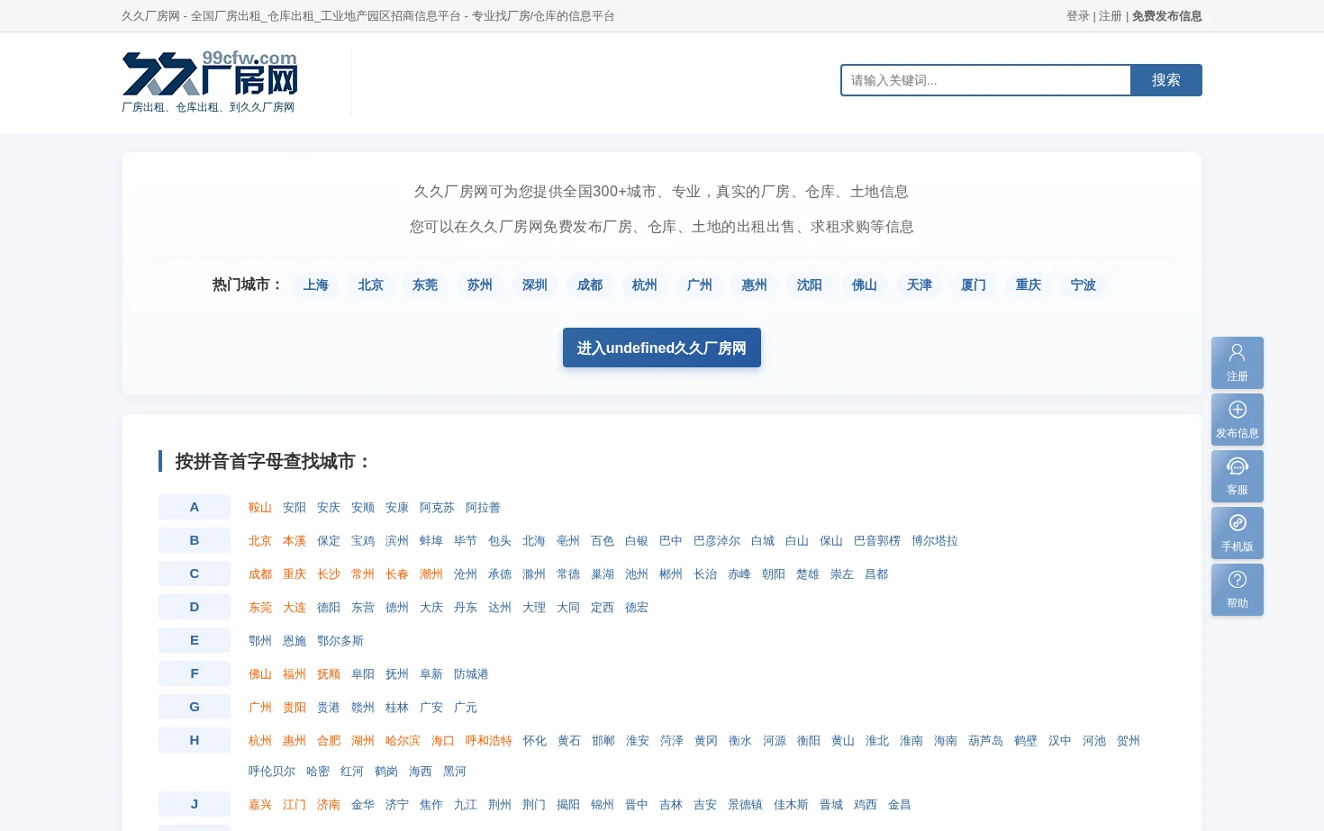
Task: Select hot city 杭州
Action: tap(645, 285)
